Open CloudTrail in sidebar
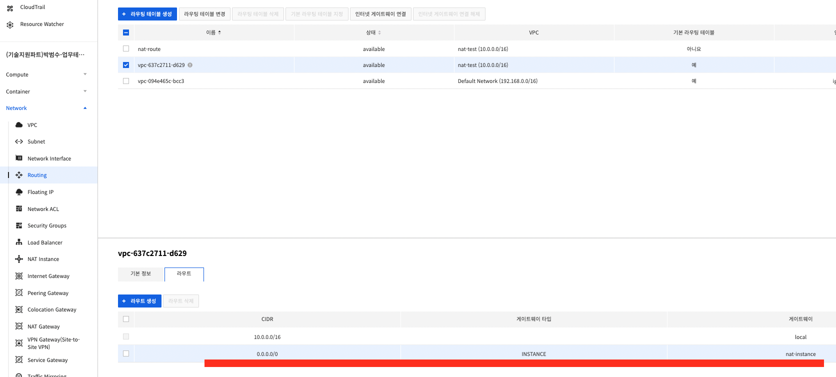The width and height of the screenshot is (836, 377). click(32, 7)
